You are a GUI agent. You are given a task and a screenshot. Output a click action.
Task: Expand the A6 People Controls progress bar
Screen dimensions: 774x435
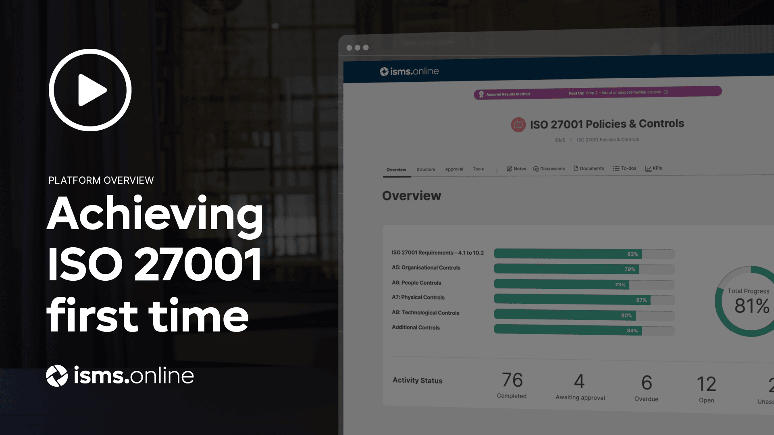click(x=584, y=284)
